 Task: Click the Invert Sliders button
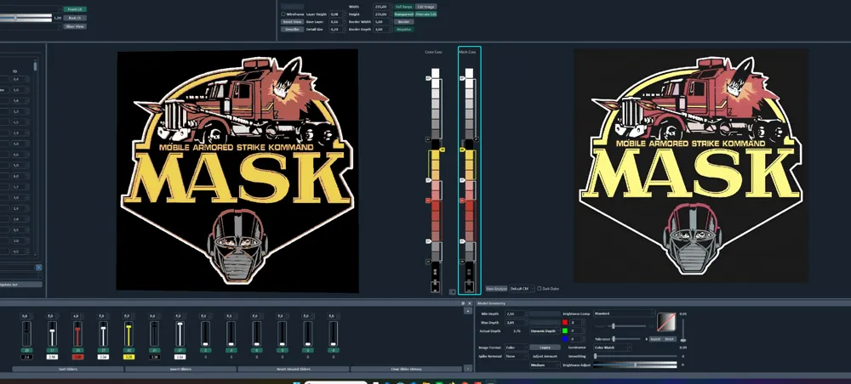click(180, 369)
